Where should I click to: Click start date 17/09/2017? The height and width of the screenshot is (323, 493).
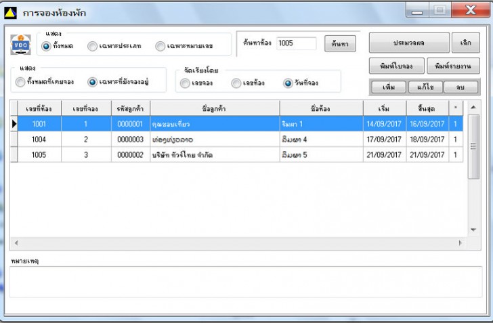tap(385, 139)
